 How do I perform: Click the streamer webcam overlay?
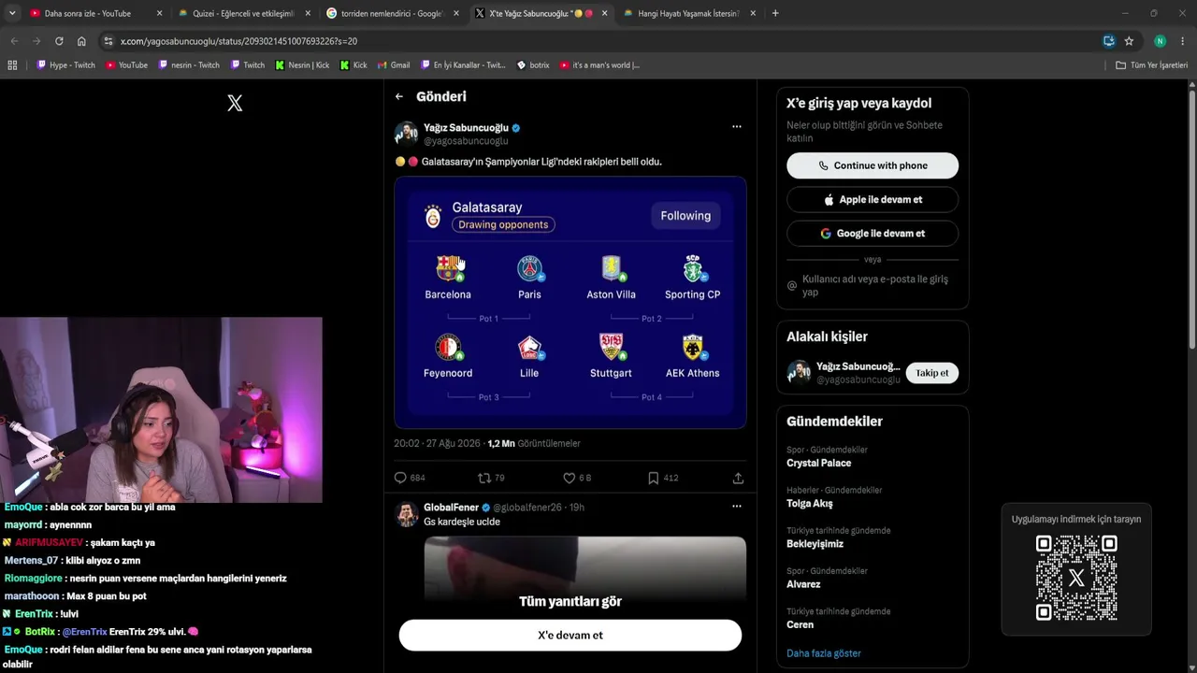161,410
